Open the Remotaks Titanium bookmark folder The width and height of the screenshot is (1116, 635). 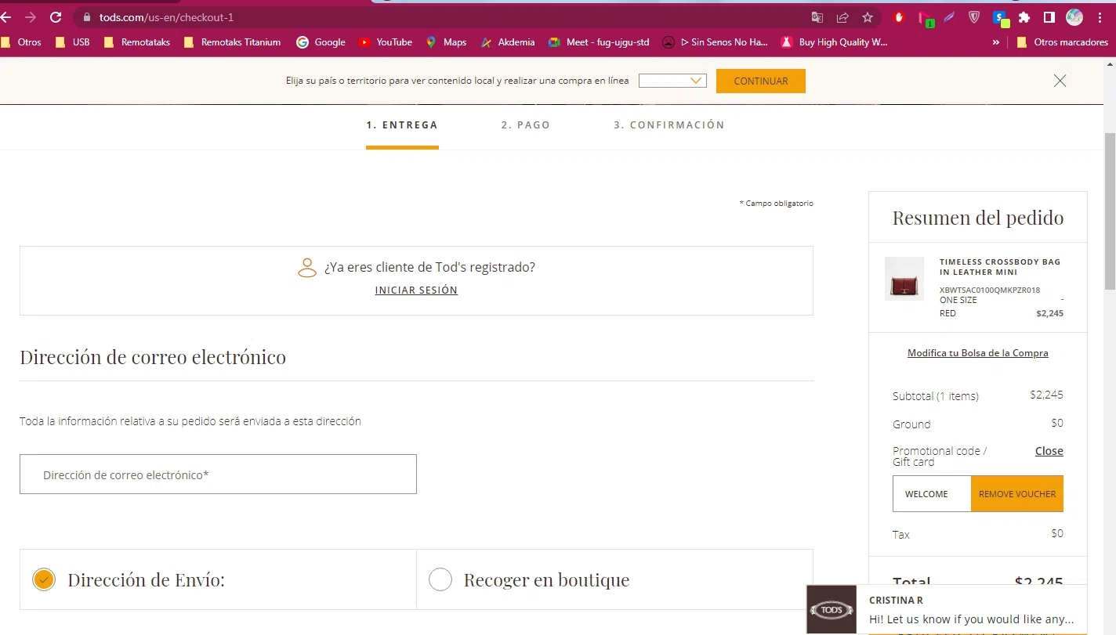point(232,42)
